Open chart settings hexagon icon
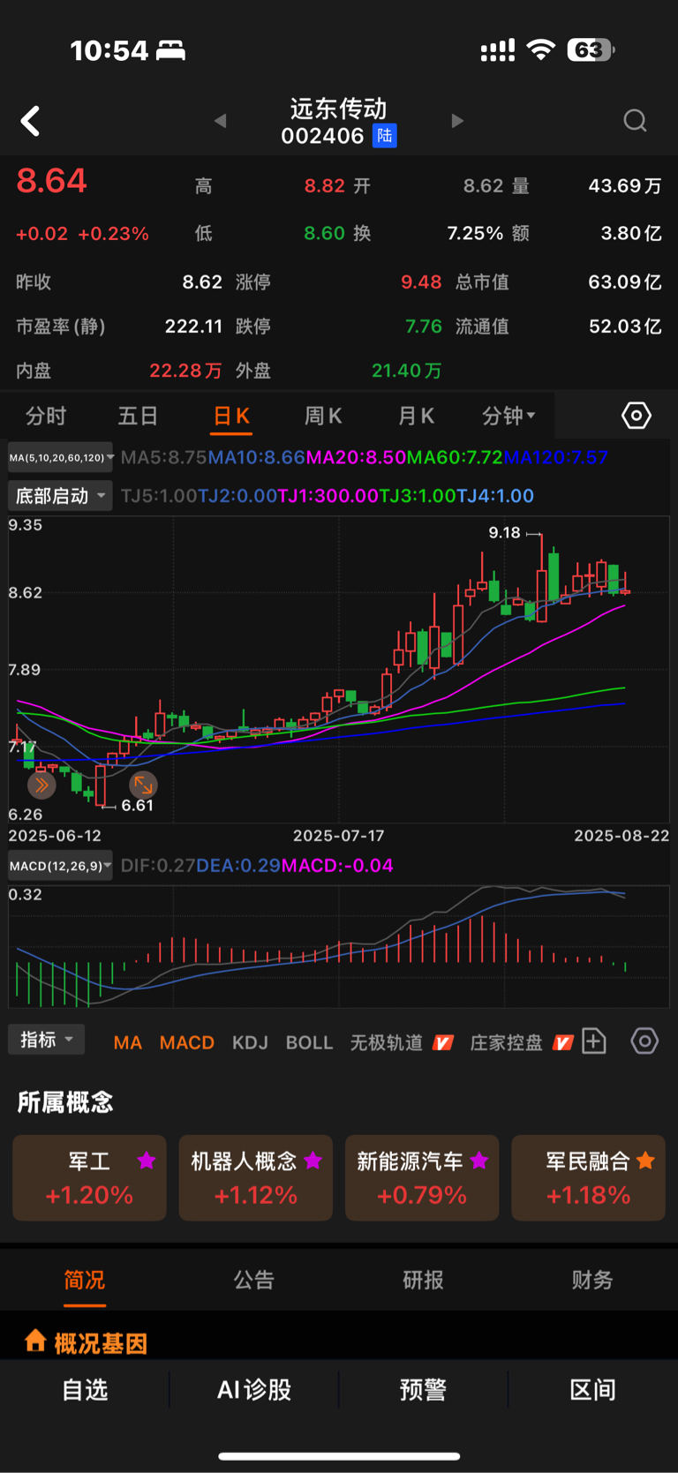The width and height of the screenshot is (678, 1473). (x=637, y=415)
